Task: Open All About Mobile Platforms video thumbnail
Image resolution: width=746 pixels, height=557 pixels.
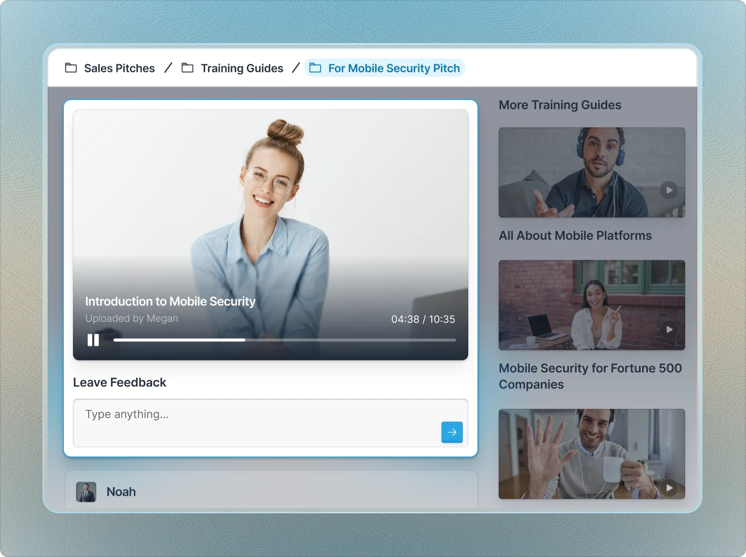Action: click(x=591, y=172)
